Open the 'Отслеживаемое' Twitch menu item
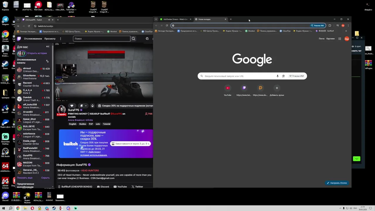 [33, 39]
